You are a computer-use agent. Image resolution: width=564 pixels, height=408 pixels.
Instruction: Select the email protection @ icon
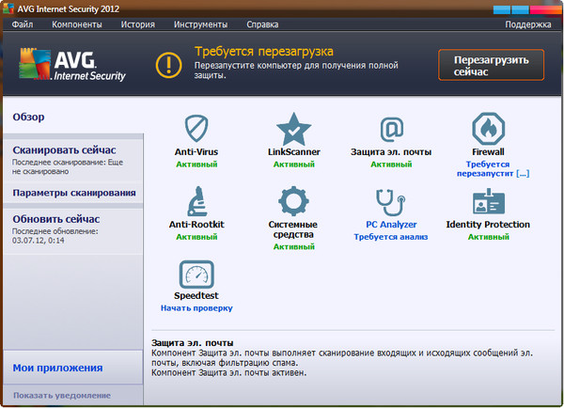(x=391, y=127)
